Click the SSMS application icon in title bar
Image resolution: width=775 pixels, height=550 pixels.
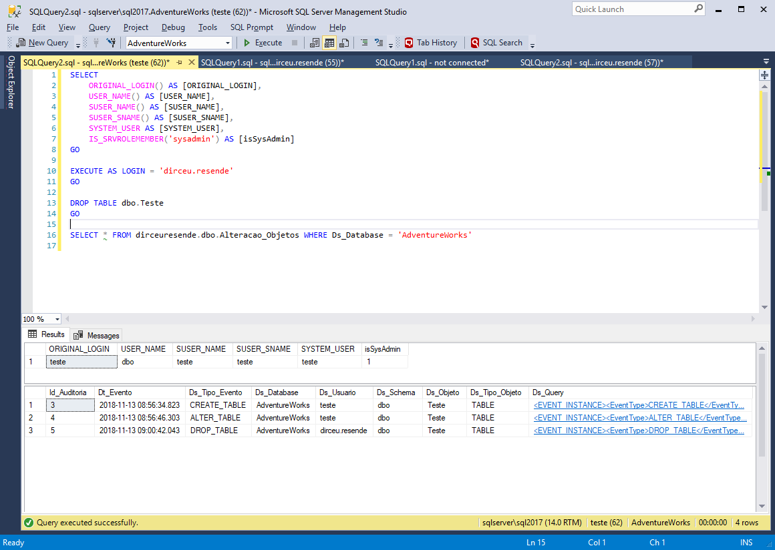(x=15, y=11)
